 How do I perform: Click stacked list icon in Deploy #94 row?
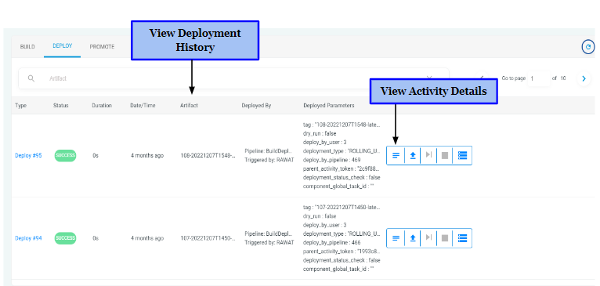point(463,238)
